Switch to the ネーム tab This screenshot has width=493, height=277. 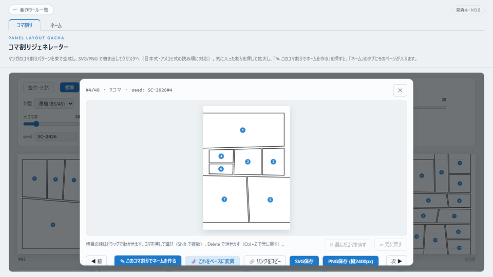point(56,26)
